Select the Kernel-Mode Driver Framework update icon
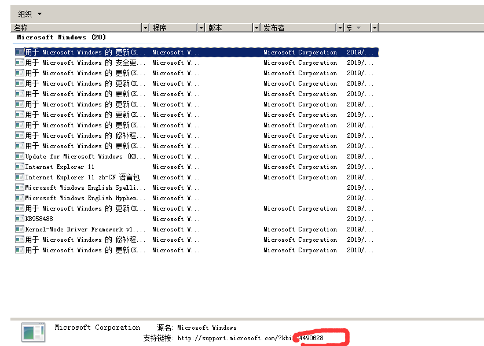Screen dimensions: 484x346 click(20, 229)
